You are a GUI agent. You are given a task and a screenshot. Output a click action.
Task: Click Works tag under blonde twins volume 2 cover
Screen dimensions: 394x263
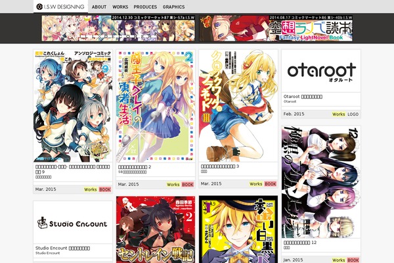(x=173, y=185)
